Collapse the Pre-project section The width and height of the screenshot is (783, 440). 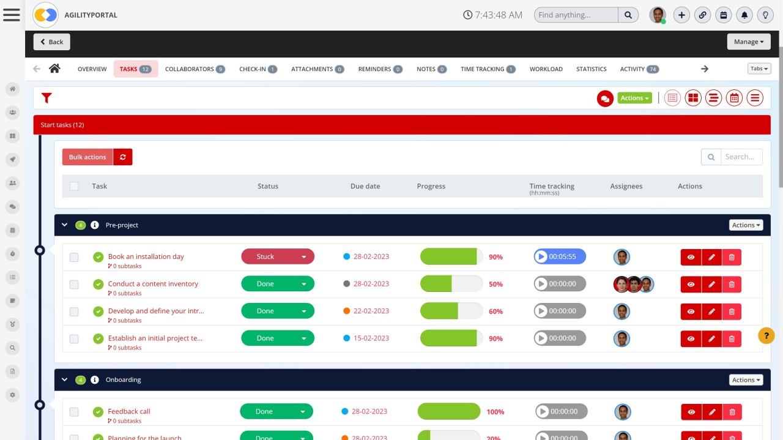(x=65, y=225)
